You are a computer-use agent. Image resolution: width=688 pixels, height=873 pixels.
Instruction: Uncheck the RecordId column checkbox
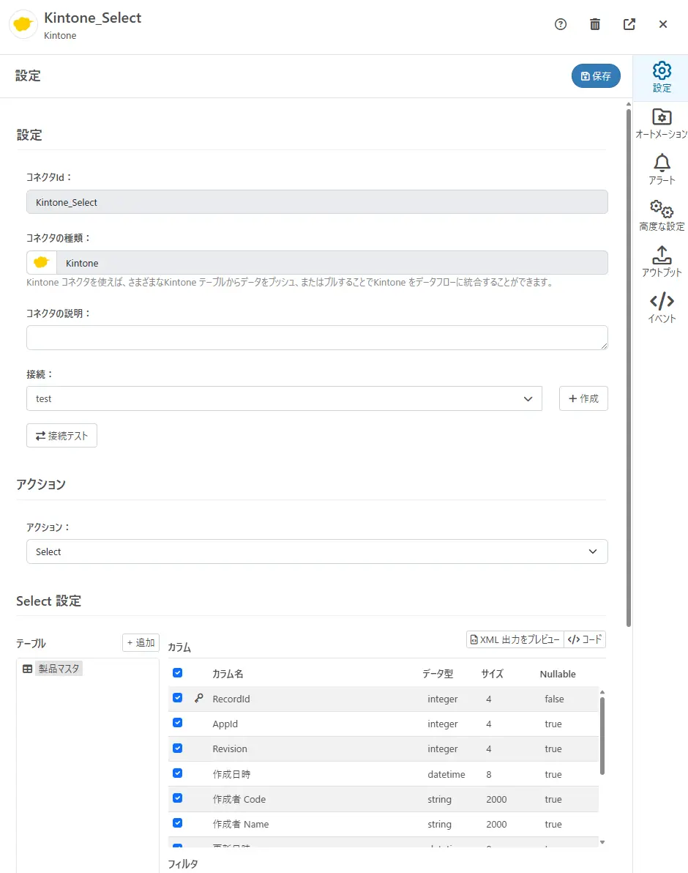point(177,698)
